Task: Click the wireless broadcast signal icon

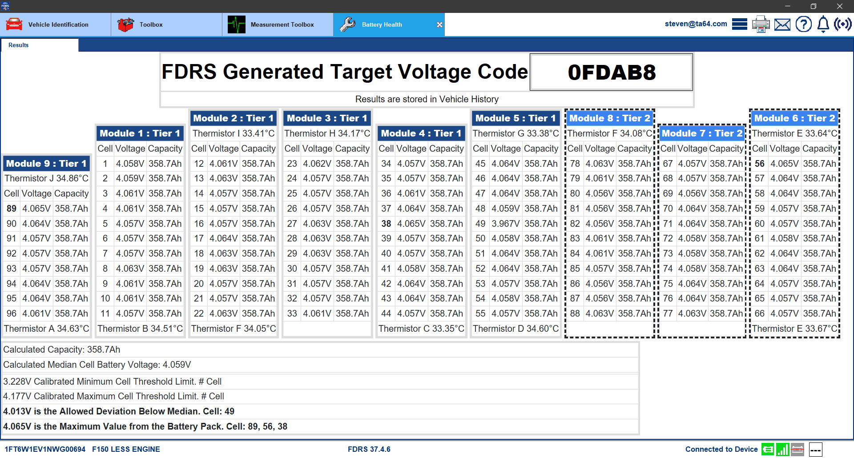Action: click(x=842, y=24)
